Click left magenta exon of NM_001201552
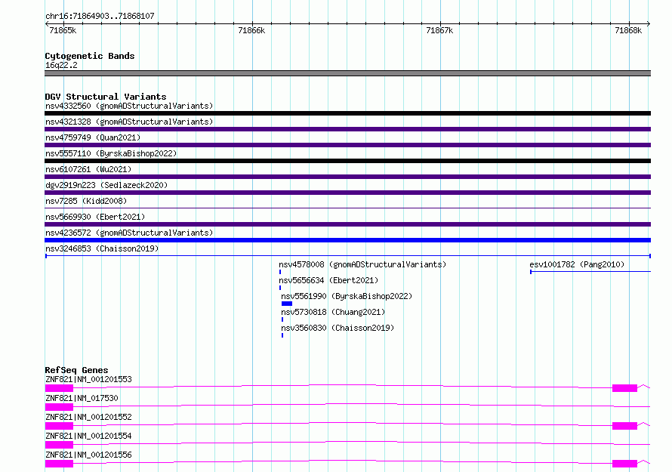 [59, 426]
